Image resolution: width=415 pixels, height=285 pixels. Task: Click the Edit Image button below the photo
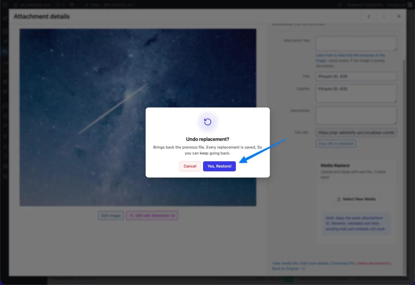tap(111, 215)
